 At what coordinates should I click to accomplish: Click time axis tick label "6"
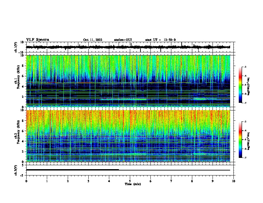coord(151,181)
